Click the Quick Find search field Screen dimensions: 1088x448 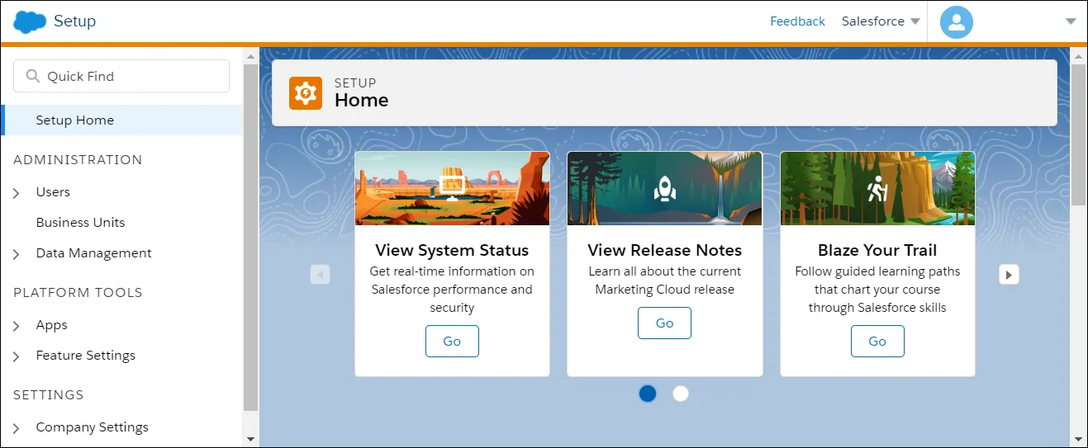point(121,76)
